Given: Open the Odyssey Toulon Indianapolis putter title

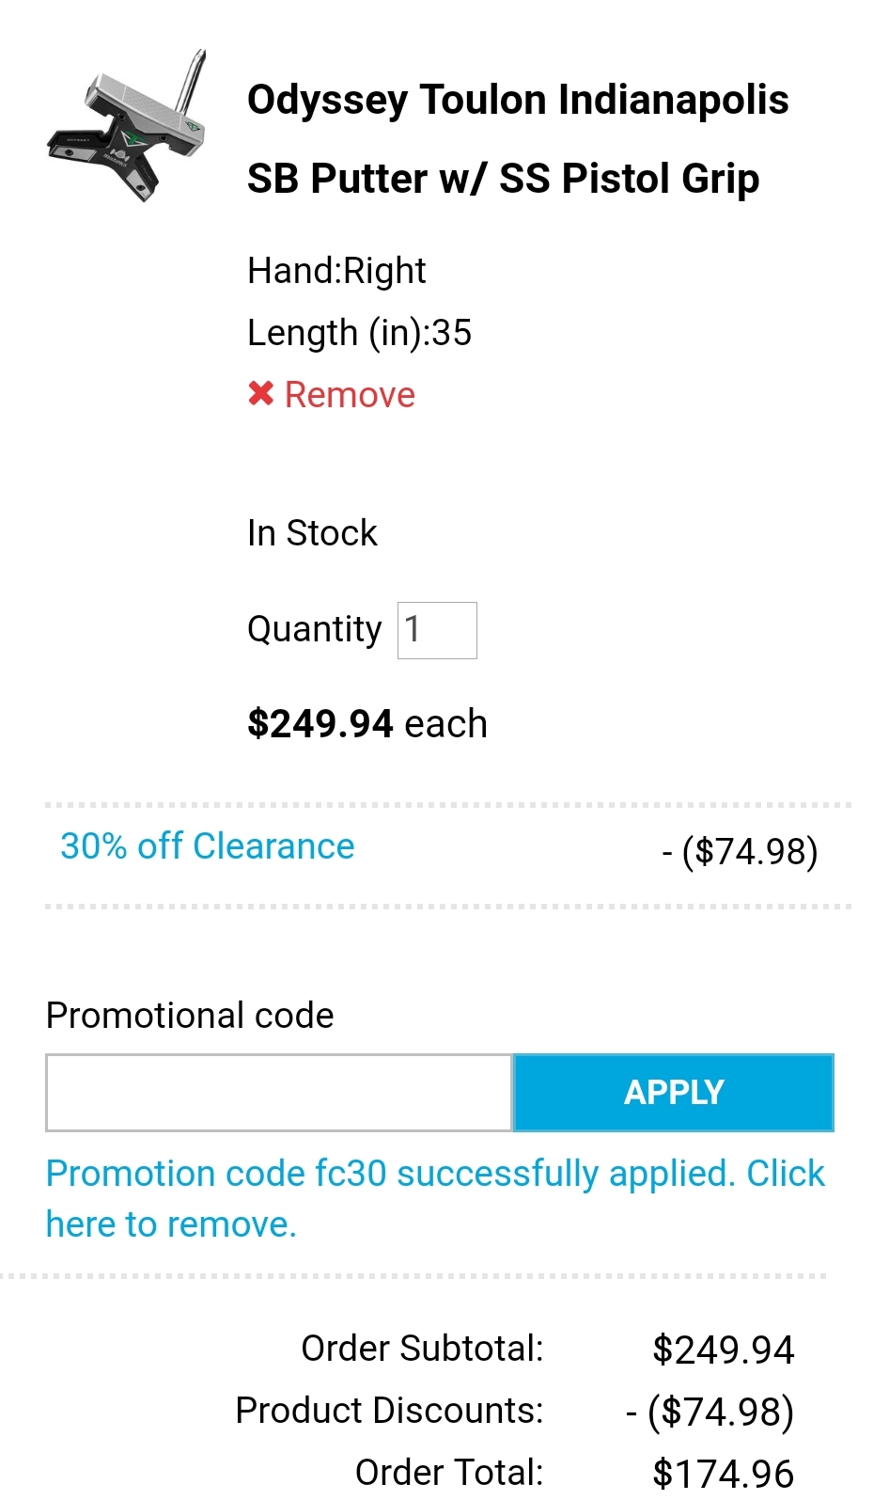Looking at the screenshot, I should coord(517,138).
